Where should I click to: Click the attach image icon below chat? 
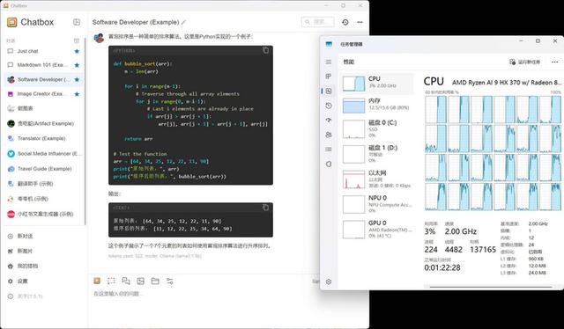[141, 281]
